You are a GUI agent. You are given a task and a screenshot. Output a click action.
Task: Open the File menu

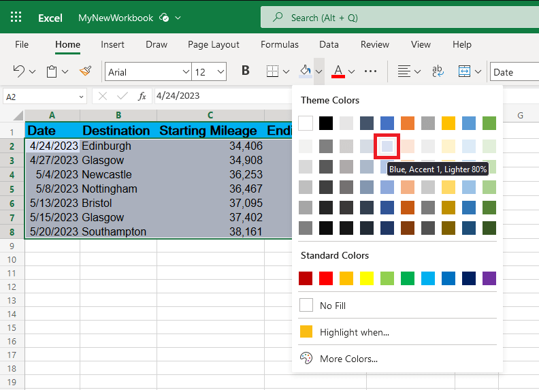coord(22,44)
